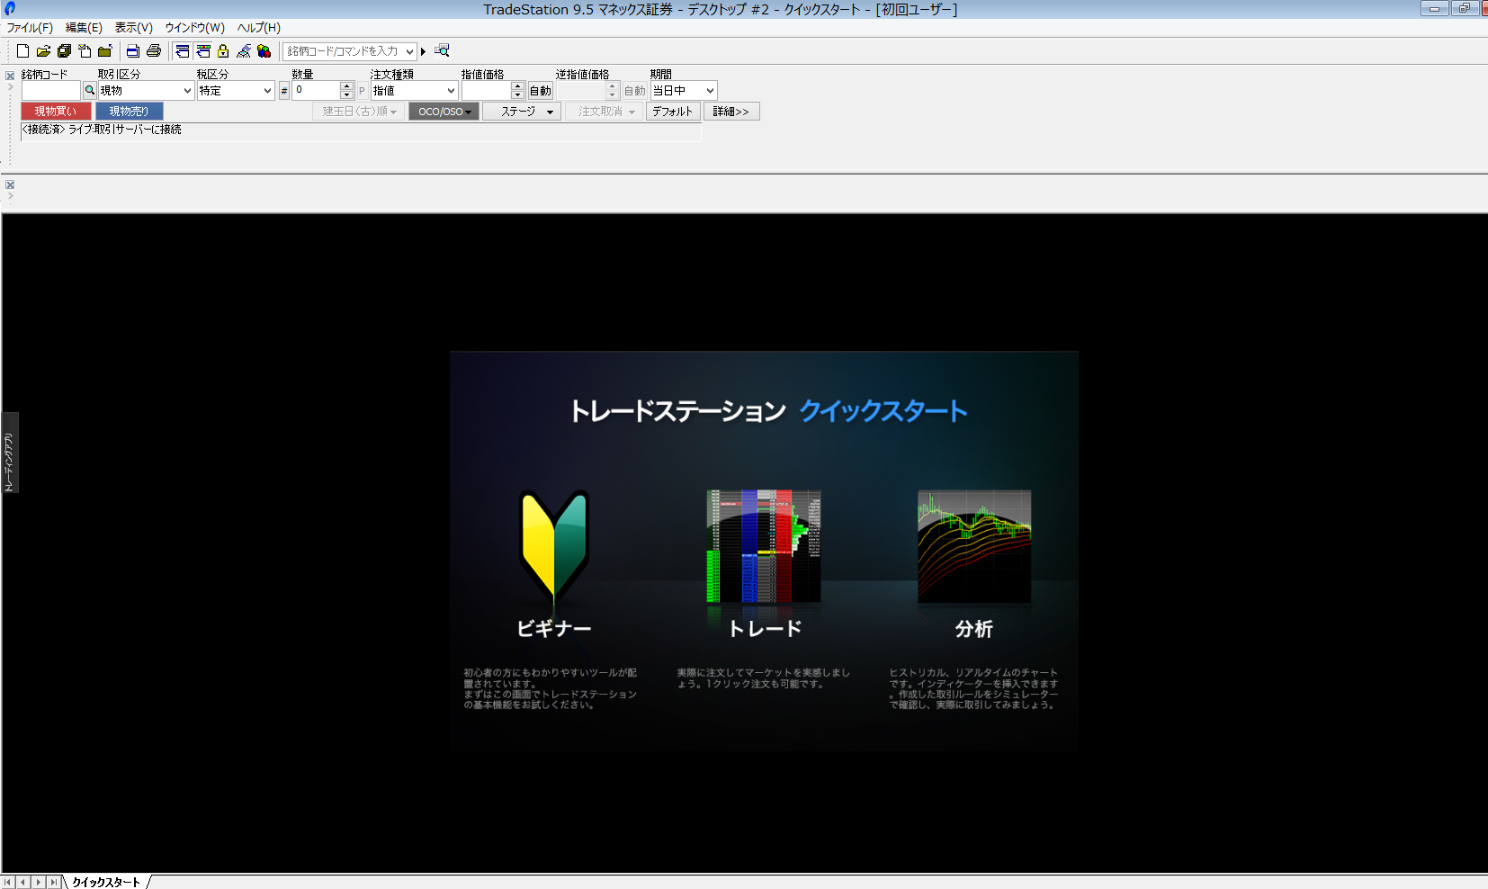
Task: Click the # button beside quantity
Action: [x=284, y=91]
